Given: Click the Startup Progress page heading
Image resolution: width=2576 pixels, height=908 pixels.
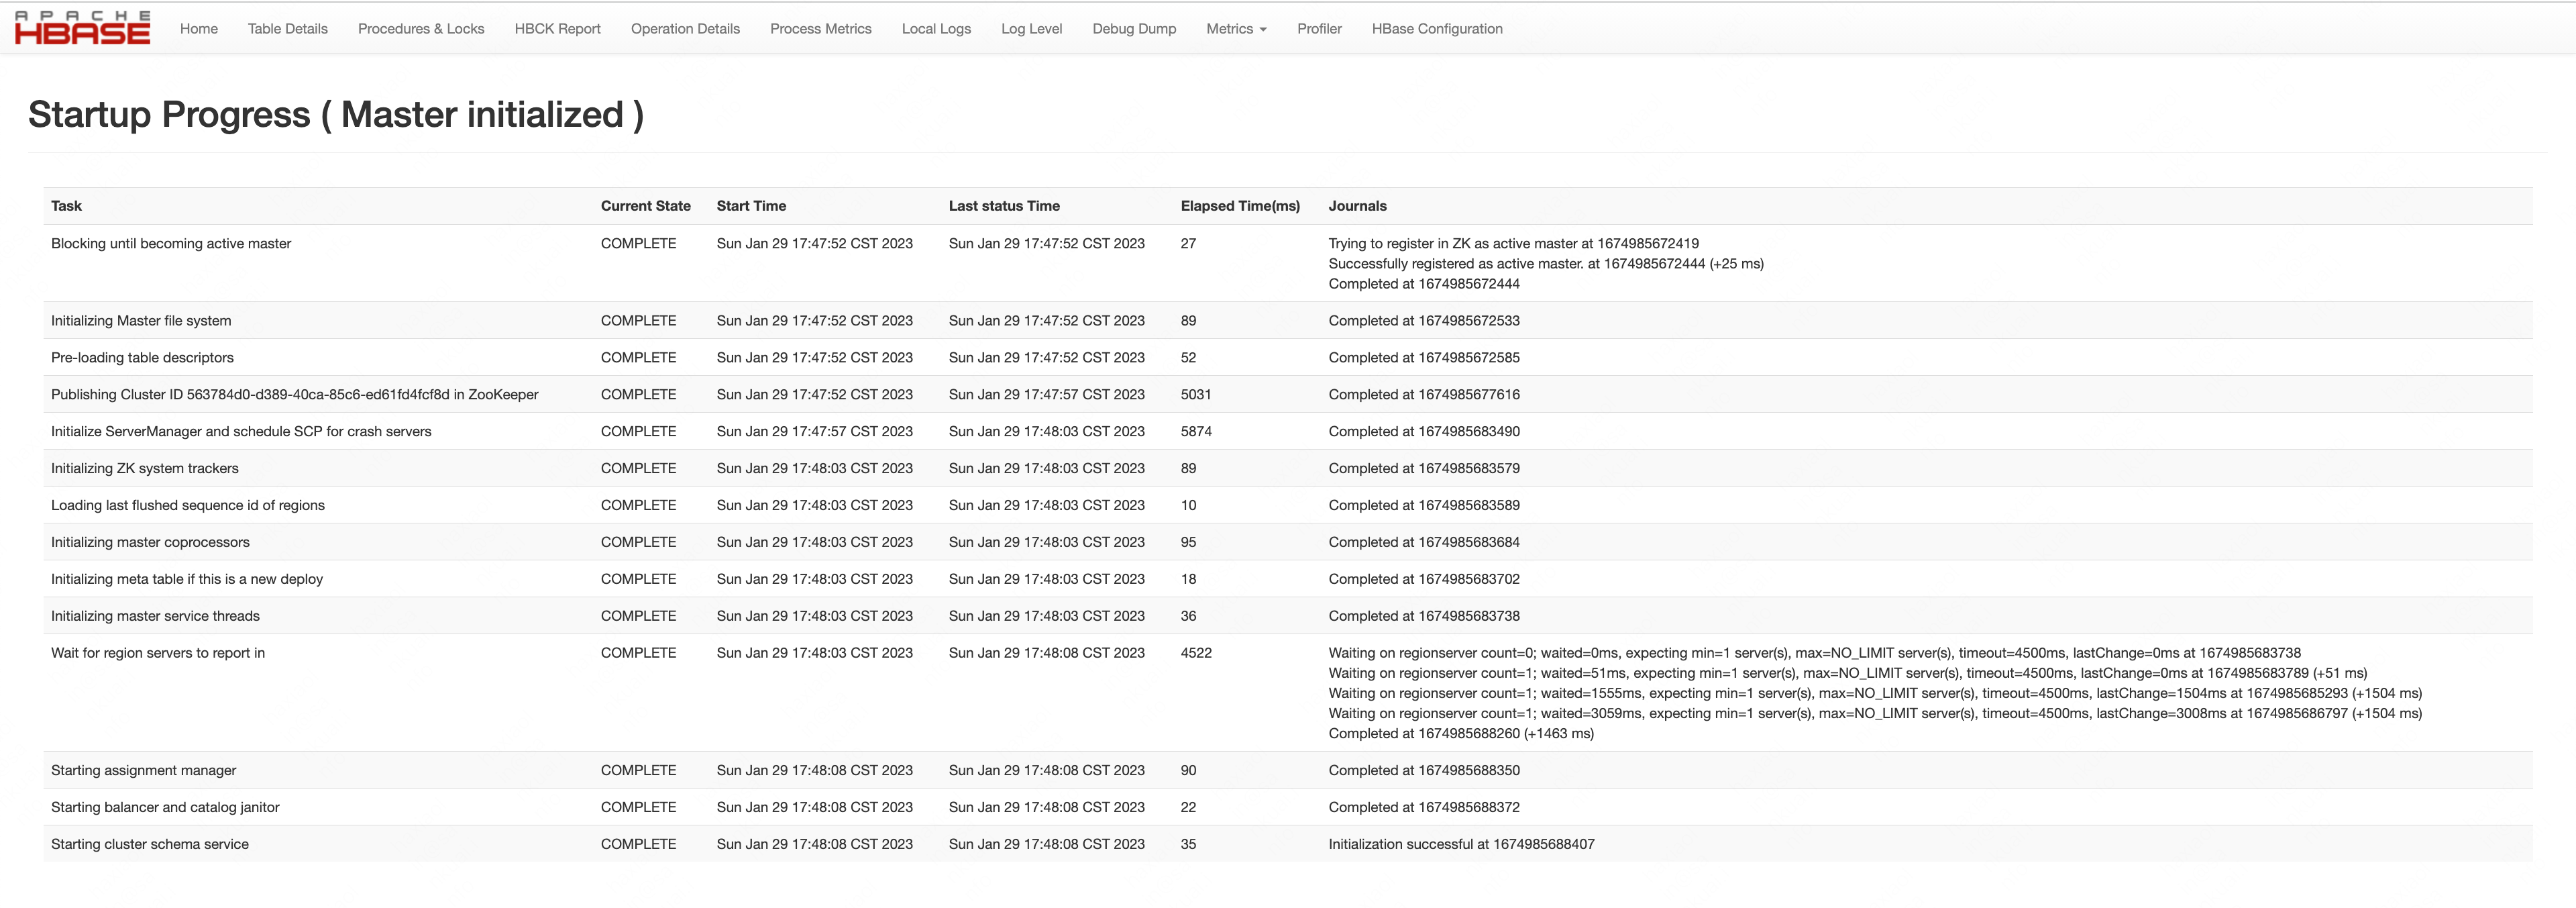Looking at the screenshot, I should pyautogui.click(x=335, y=115).
